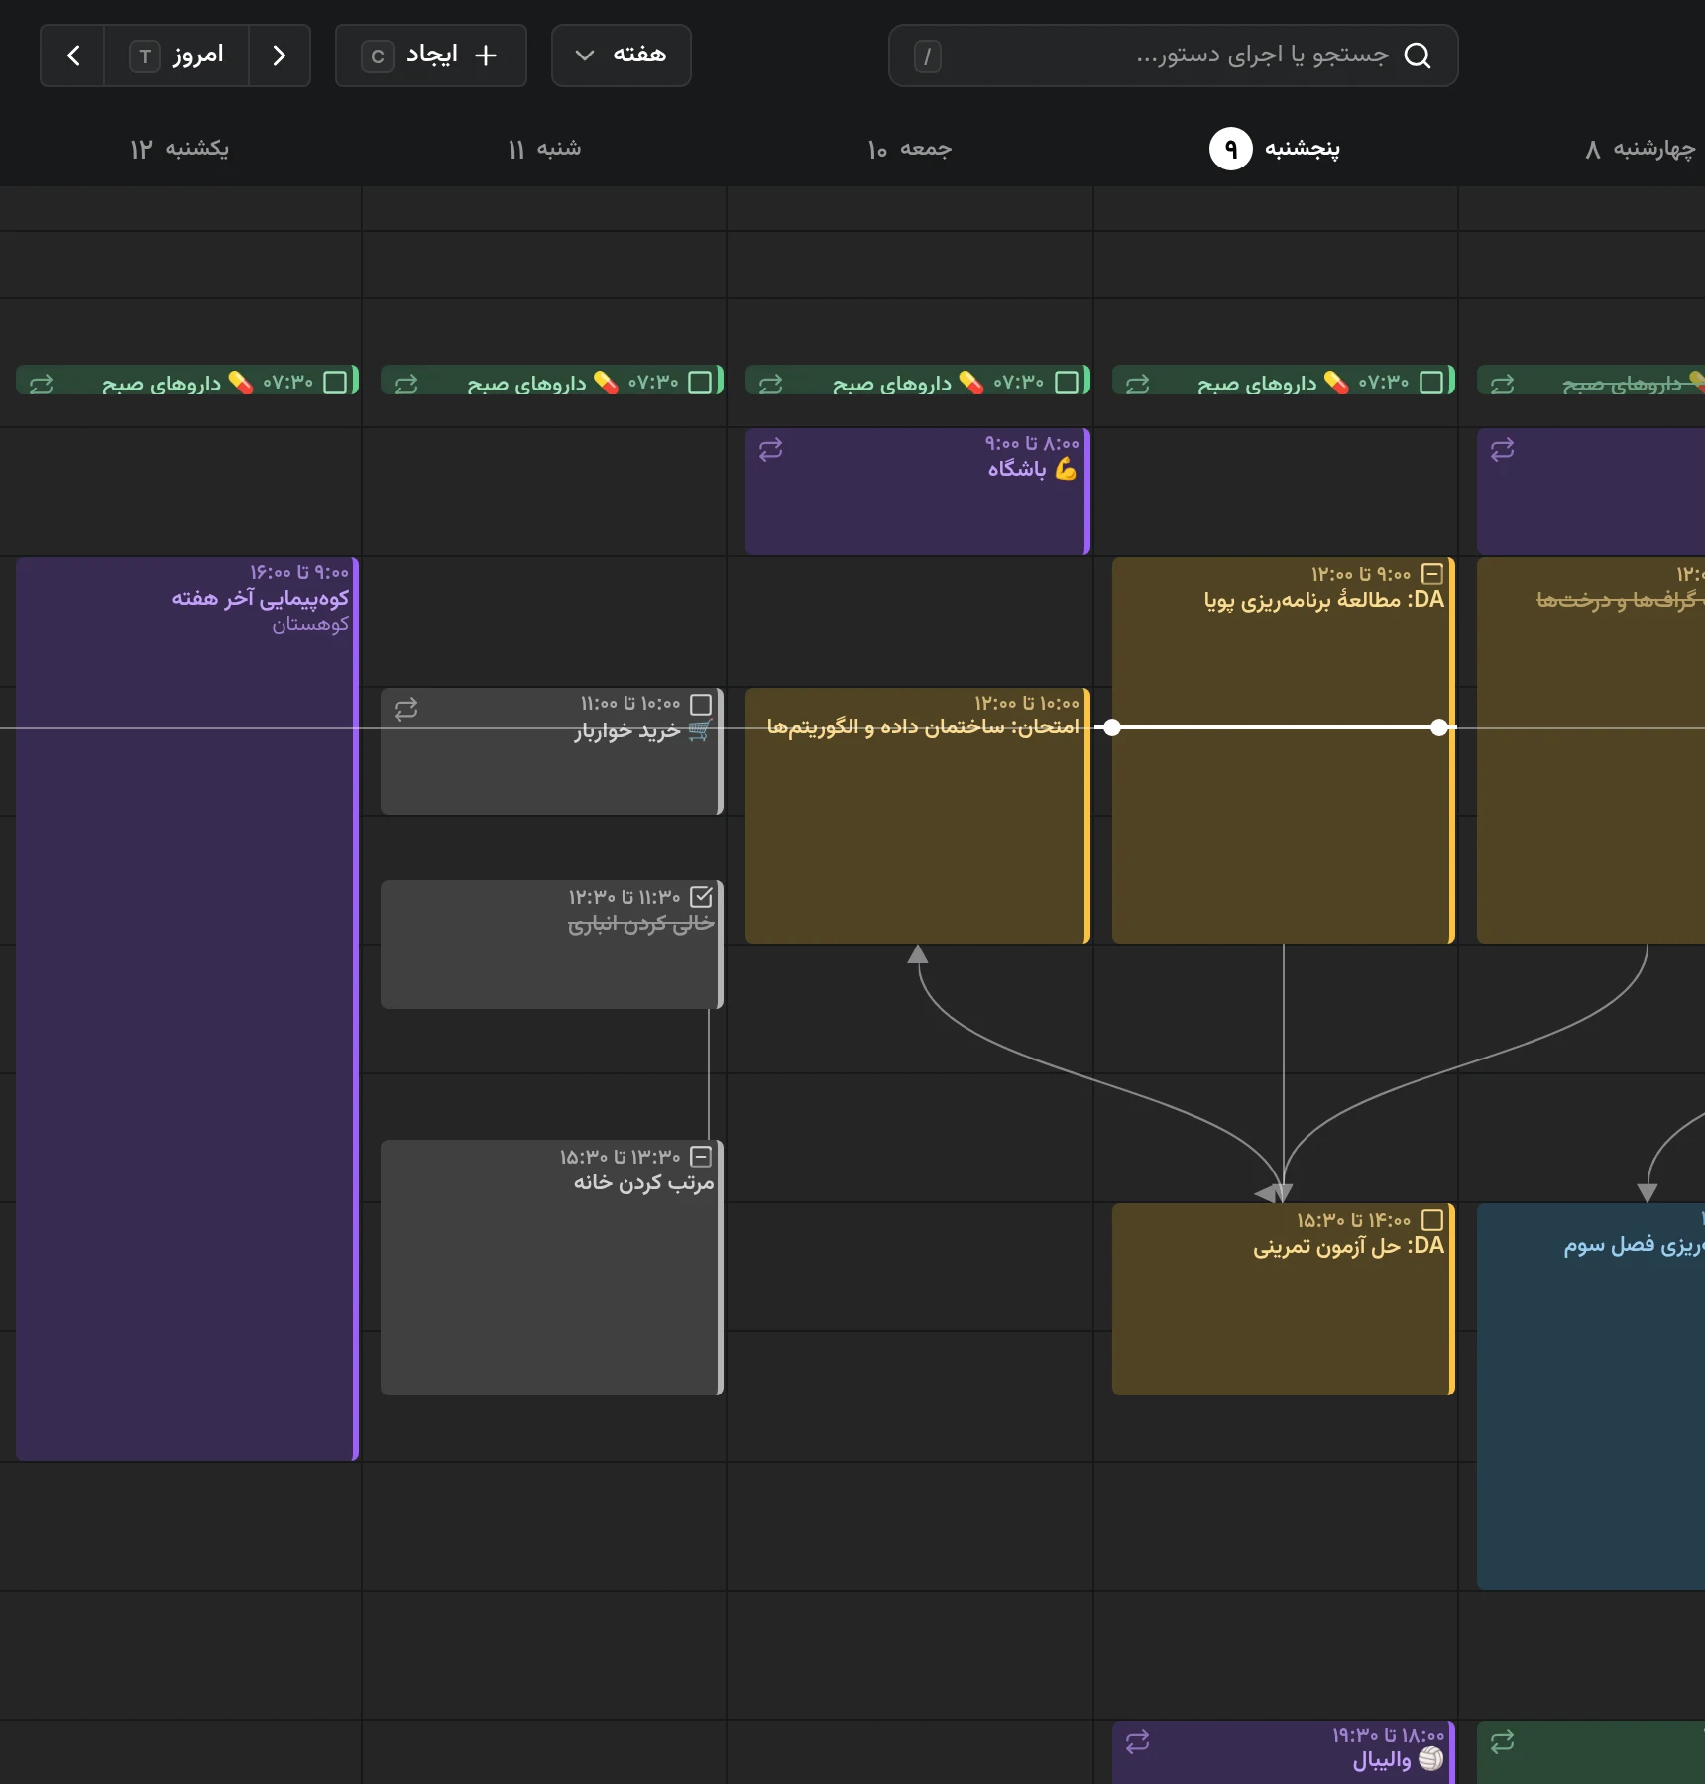Focus the search or run command field
This screenshot has height=1784, width=1705.
(x=1174, y=56)
